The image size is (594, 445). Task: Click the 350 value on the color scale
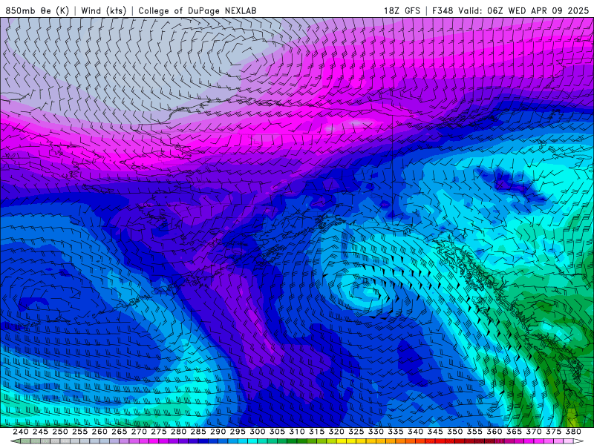(x=454, y=432)
